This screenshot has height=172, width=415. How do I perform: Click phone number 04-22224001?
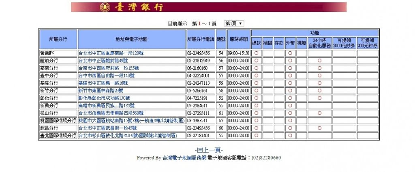pyautogui.click(x=199, y=76)
